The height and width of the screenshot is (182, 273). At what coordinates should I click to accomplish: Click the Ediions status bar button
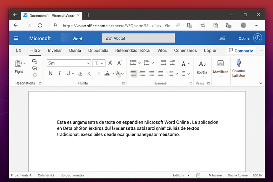[x=179, y=175]
